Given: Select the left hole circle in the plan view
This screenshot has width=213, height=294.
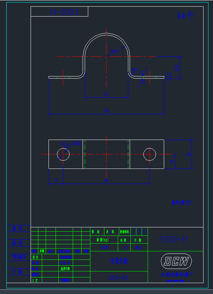Looking at the screenshot, I should click(x=63, y=154).
